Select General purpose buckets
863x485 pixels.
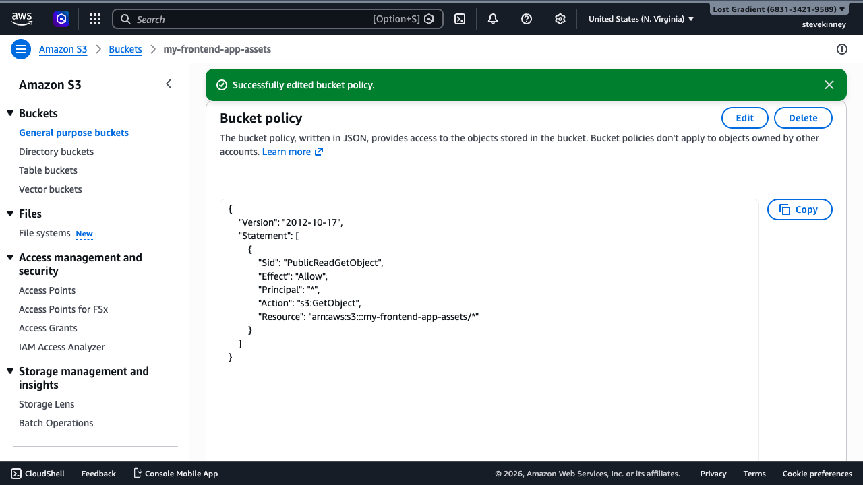click(x=73, y=133)
